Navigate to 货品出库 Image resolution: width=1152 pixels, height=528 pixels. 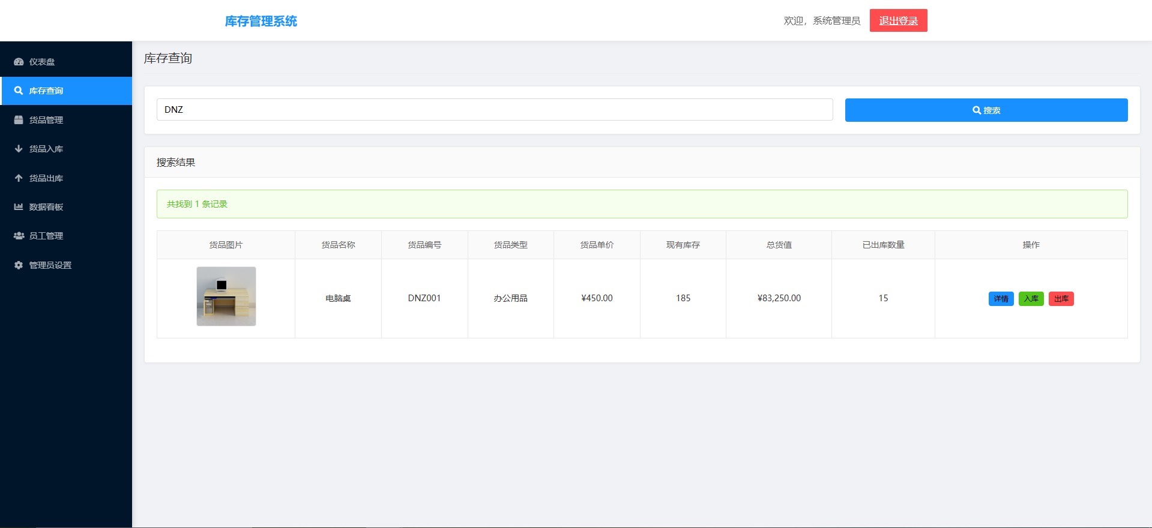pos(66,178)
